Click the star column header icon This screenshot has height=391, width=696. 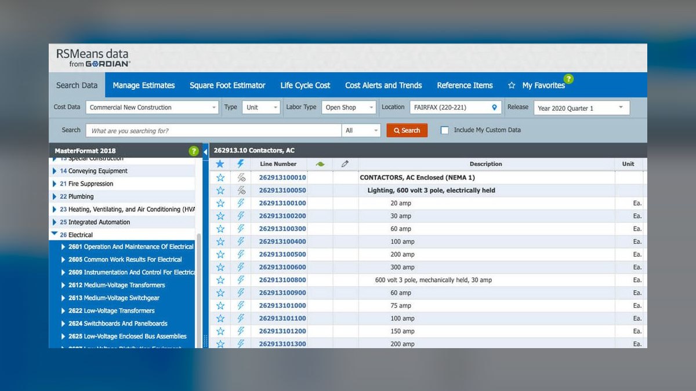(x=220, y=164)
